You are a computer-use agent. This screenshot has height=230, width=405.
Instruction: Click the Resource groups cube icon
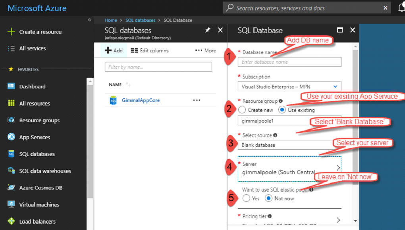point(11,120)
